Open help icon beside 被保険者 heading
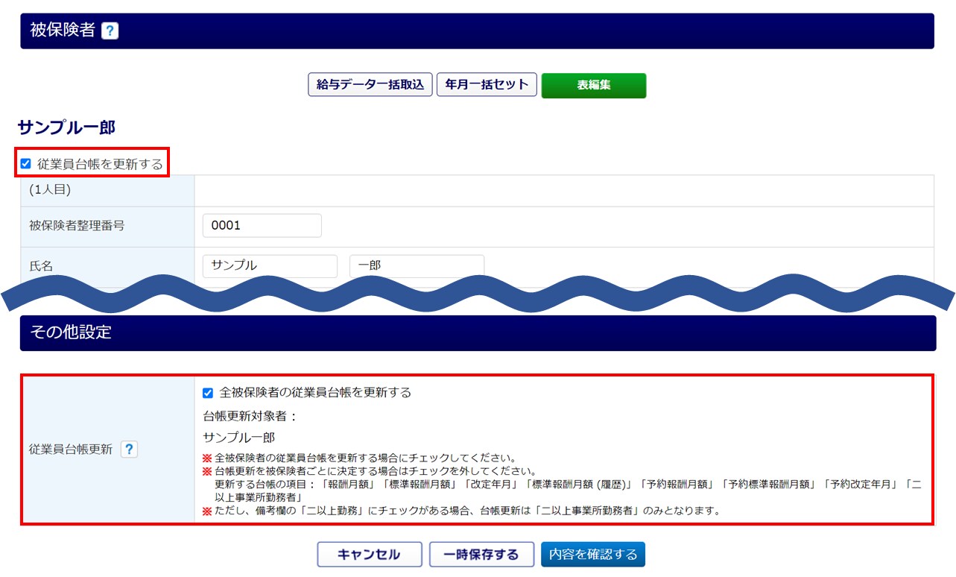The image size is (956, 577). coord(110,31)
